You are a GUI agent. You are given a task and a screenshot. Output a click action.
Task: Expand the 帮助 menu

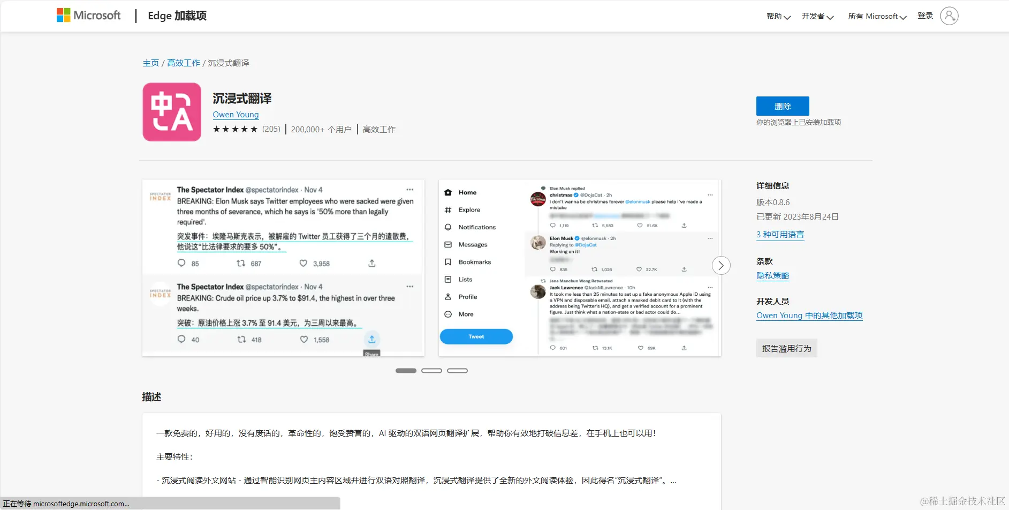pos(778,17)
